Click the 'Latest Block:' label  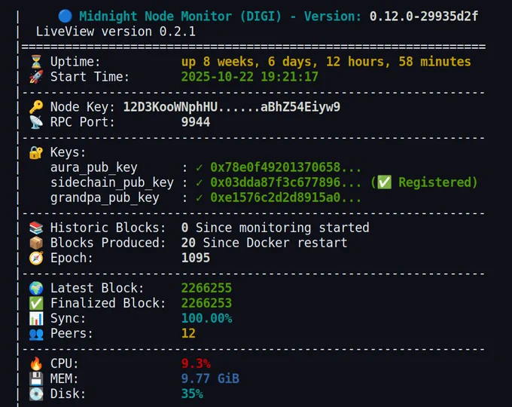click(x=97, y=288)
